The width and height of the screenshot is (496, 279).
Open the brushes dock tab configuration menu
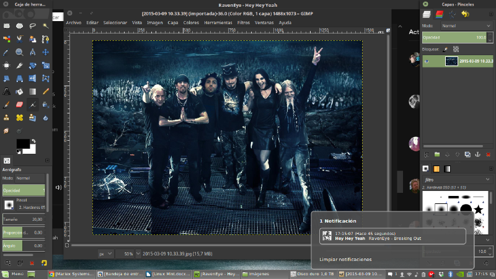click(491, 169)
